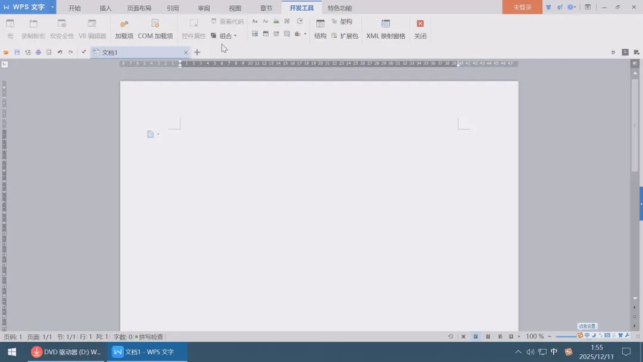
Task: Toggle 拼写检查 spell check in status bar
Action: pyautogui.click(x=149, y=336)
